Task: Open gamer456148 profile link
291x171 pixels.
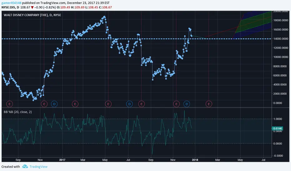Action: point(12,3)
